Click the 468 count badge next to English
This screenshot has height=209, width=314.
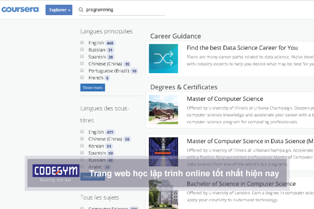click(x=110, y=43)
